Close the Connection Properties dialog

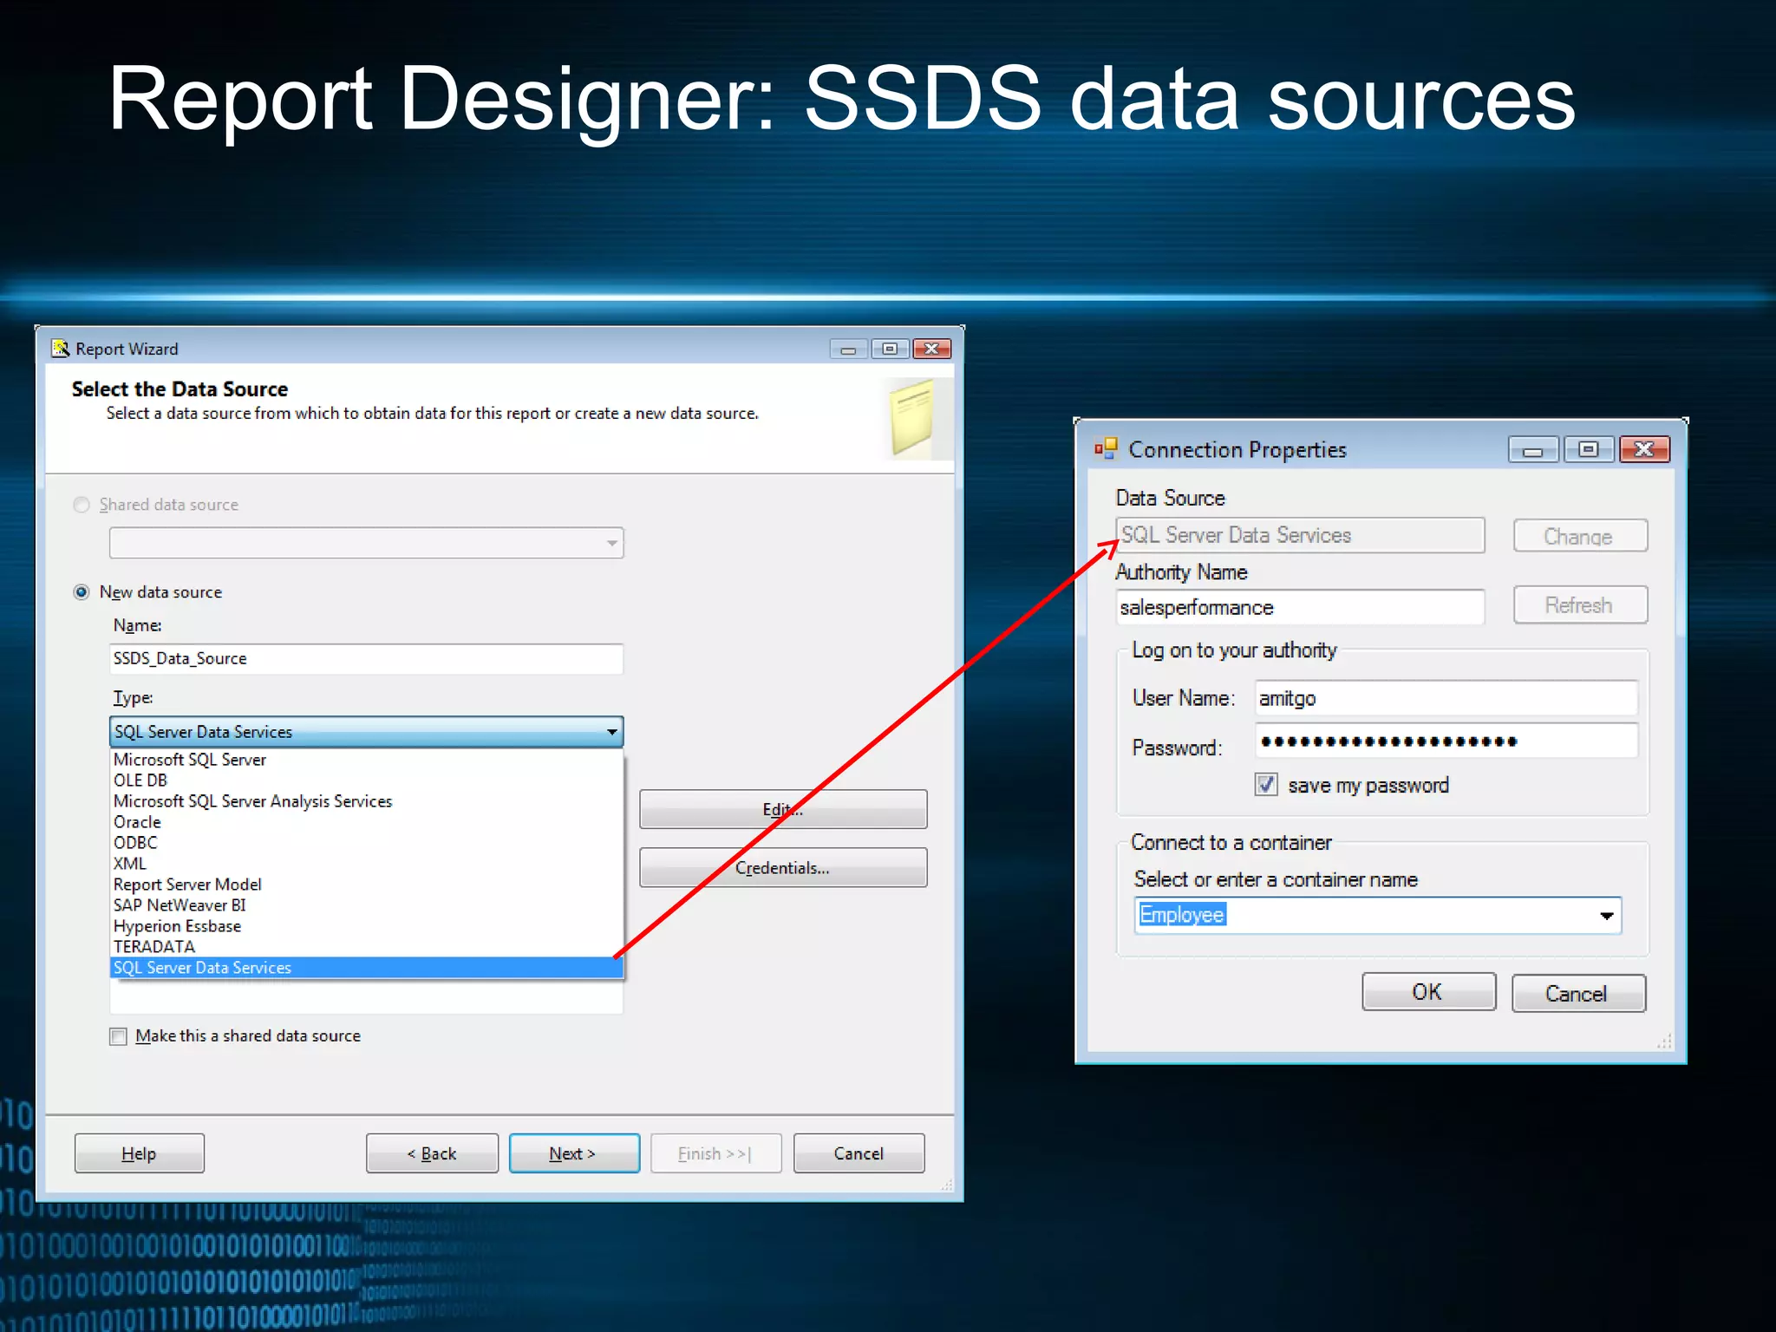pos(1643,449)
